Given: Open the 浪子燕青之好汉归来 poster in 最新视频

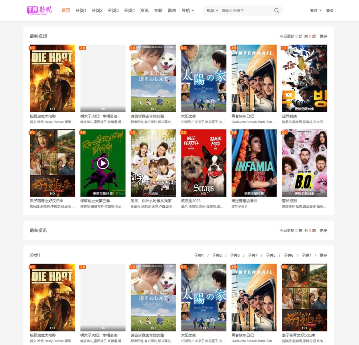Looking at the screenshot, I should (x=52, y=163).
